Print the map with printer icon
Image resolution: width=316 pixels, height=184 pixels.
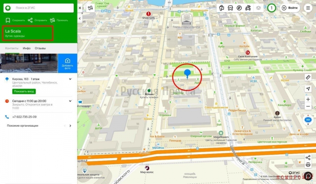(x=308, y=165)
